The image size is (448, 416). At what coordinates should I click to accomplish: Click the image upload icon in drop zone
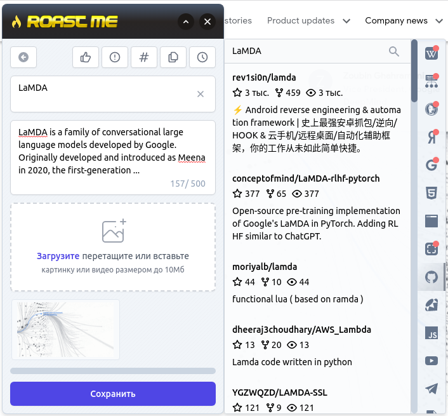click(x=114, y=231)
